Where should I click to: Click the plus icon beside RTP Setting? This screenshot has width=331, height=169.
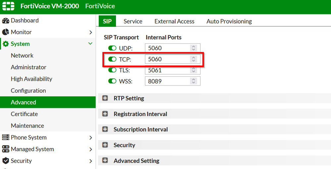coord(105,98)
